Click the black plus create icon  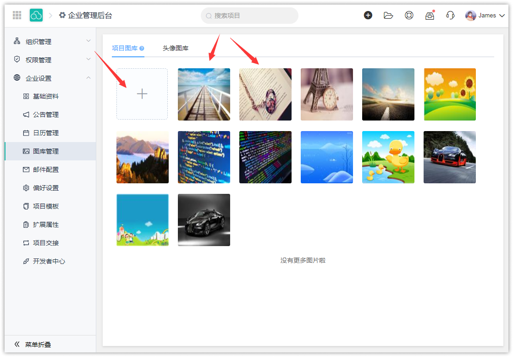pos(368,15)
